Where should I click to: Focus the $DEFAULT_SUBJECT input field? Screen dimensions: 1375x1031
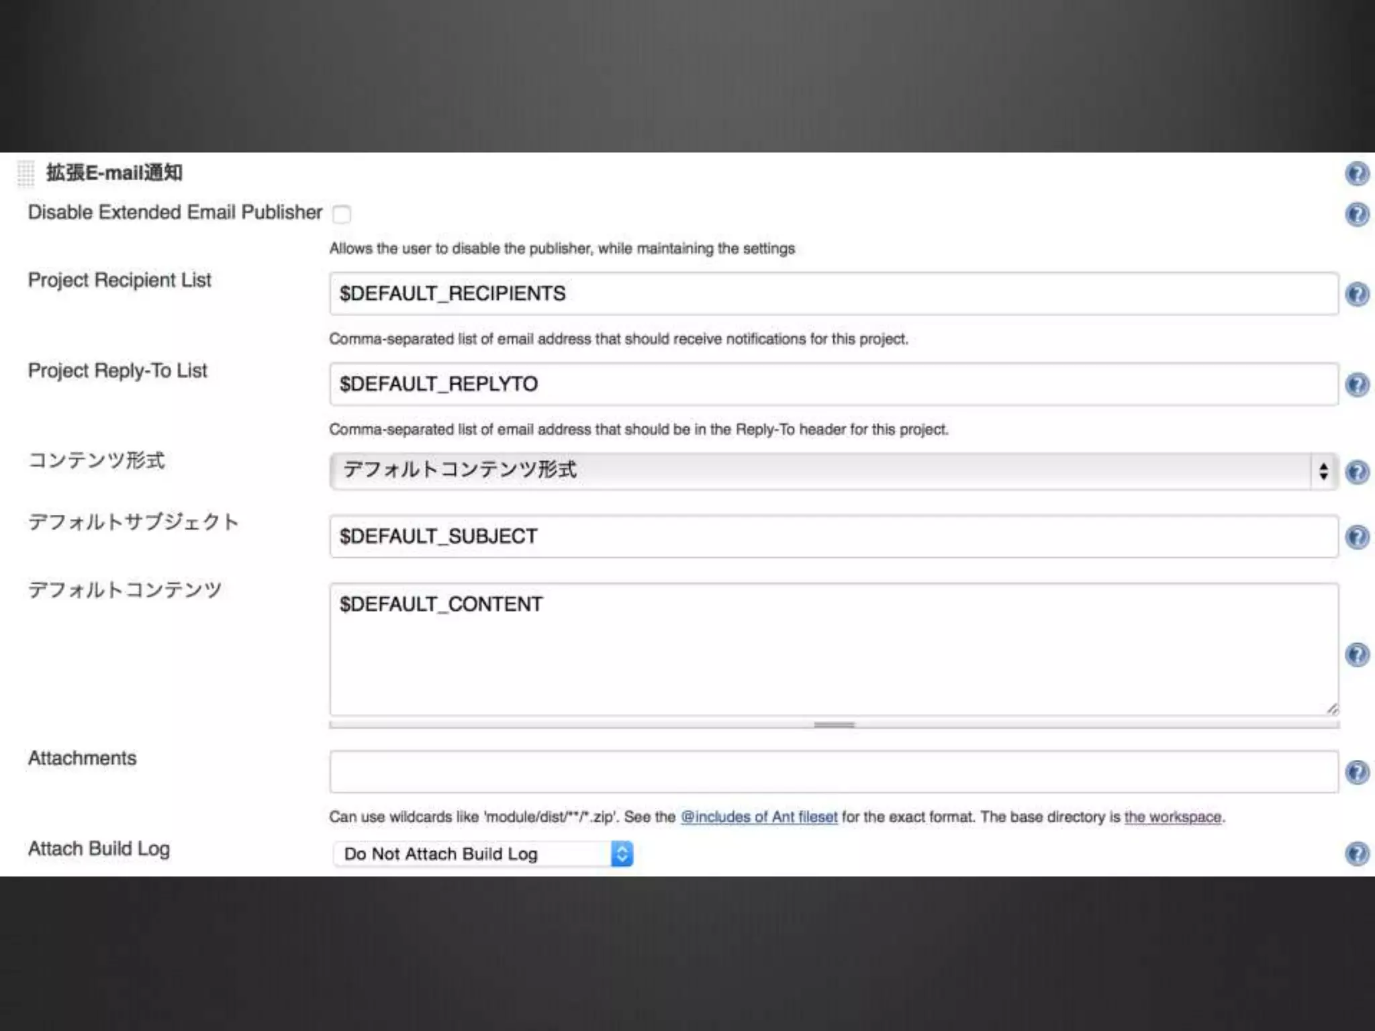click(x=833, y=536)
